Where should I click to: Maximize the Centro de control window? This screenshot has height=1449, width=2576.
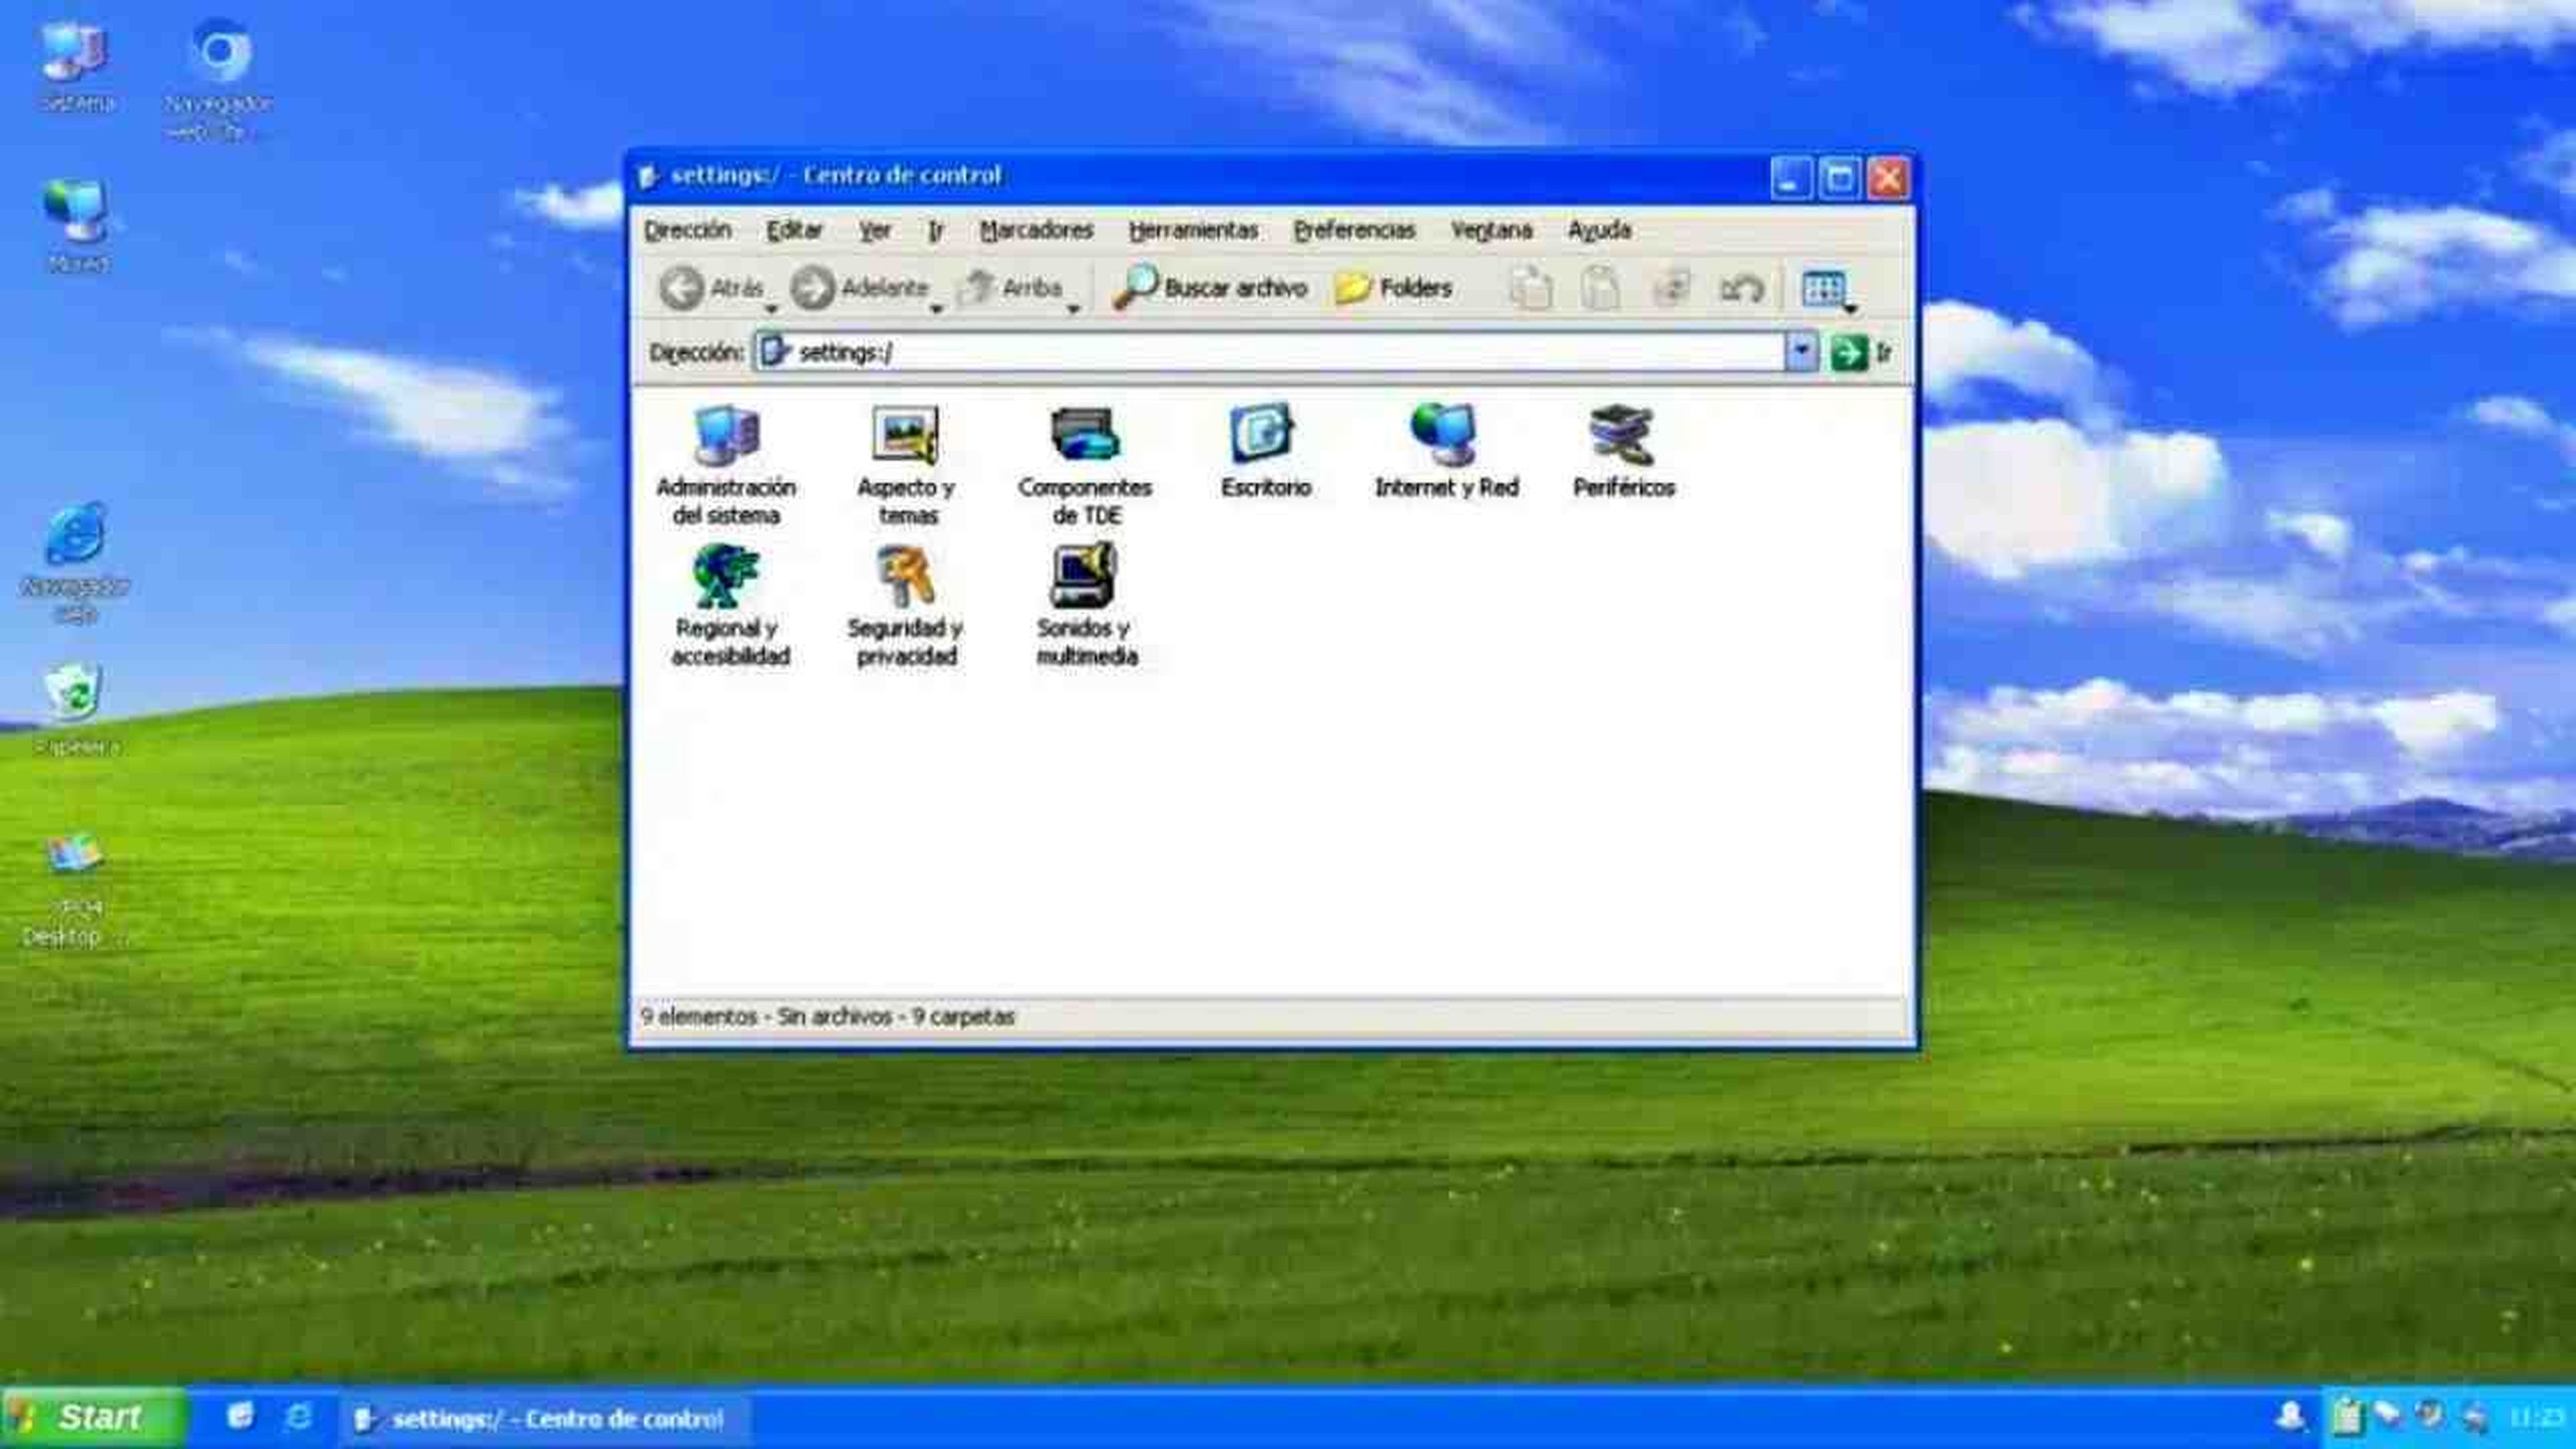(1839, 179)
